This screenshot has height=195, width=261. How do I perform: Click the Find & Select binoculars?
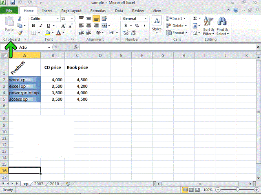[x=222, y=26]
